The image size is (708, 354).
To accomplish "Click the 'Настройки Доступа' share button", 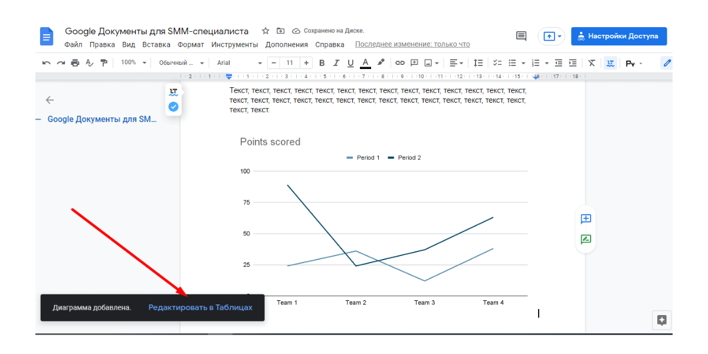I will (618, 36).
